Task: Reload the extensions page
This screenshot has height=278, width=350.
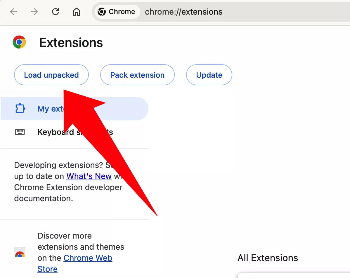Action: click(x=55, y=12)
